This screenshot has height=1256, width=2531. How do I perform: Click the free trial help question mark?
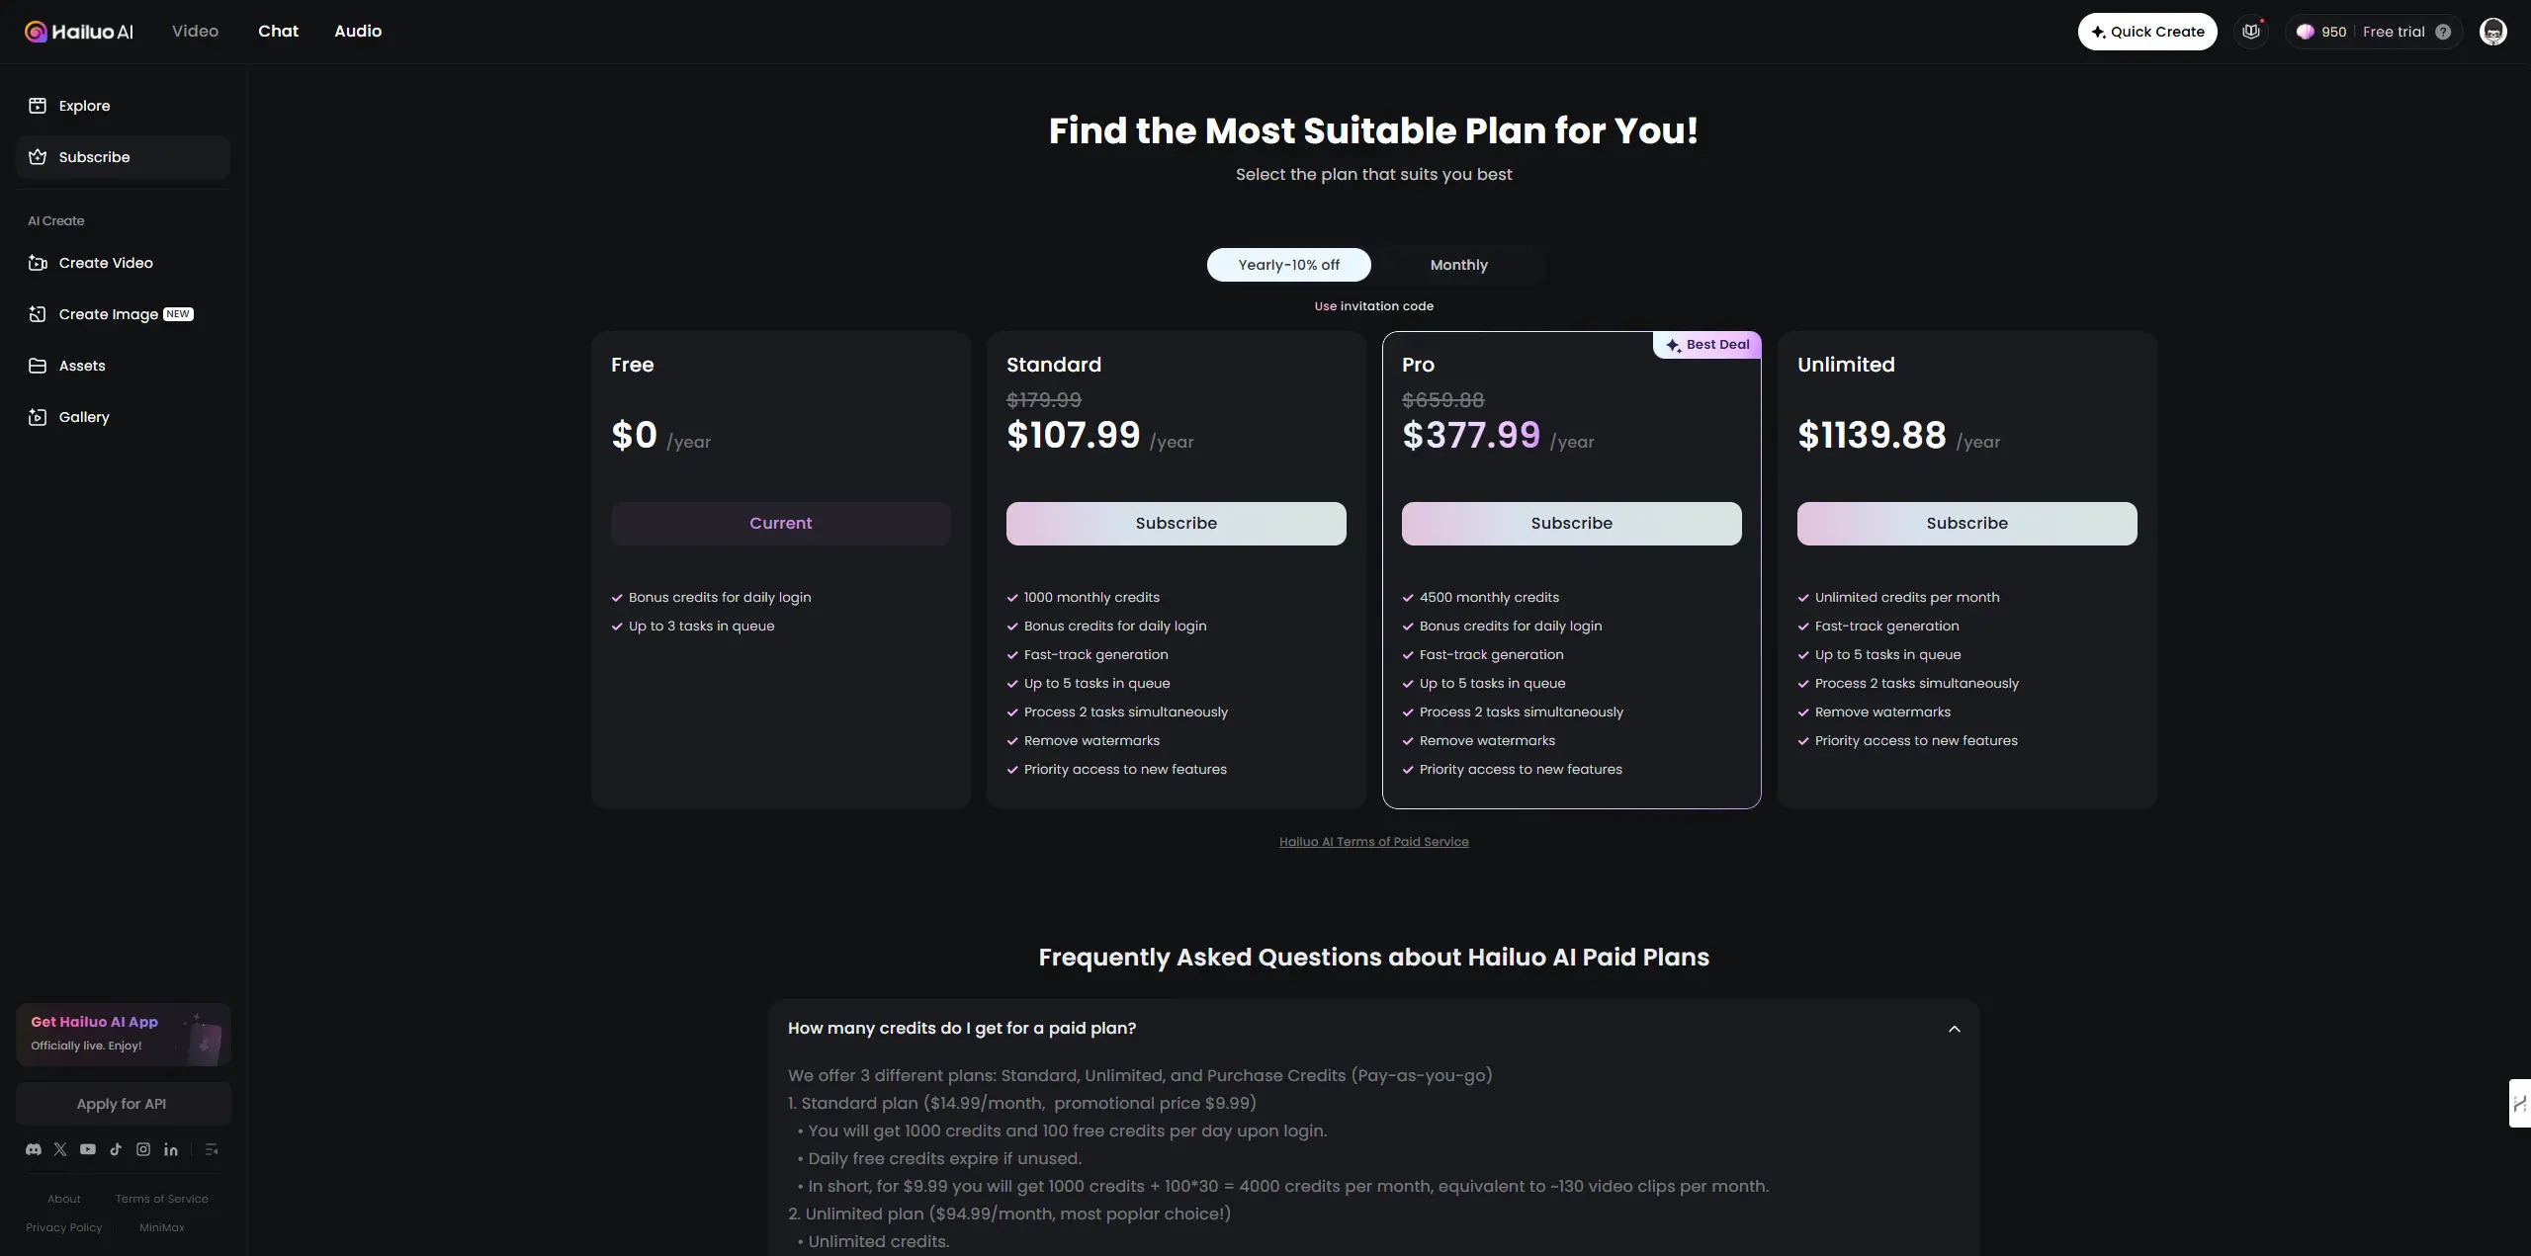tap(2443, 32)
